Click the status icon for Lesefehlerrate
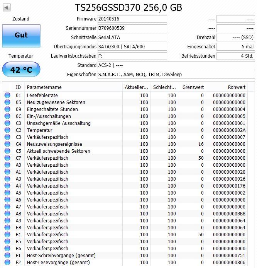Viewport: 257px width, 268px height. coord(7,95)
